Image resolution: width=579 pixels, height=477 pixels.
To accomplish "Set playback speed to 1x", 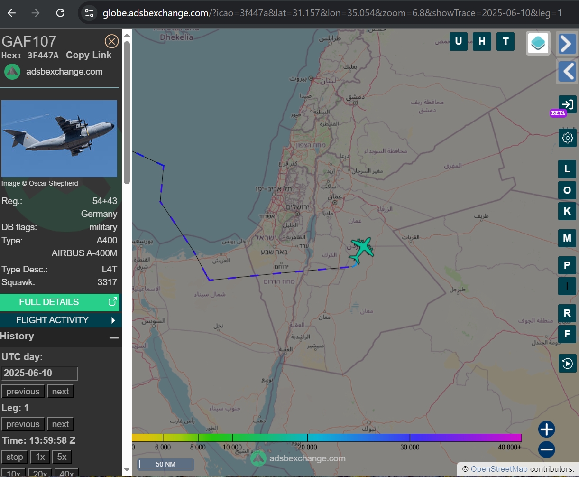I will click(x=40, y=457).
